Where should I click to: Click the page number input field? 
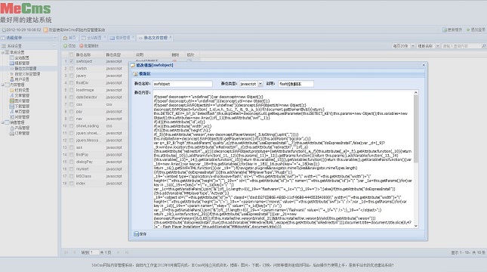coord(94,252)
